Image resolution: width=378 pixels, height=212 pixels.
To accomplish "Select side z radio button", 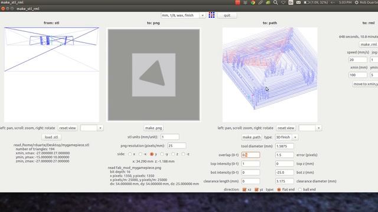I will [173, 154].
